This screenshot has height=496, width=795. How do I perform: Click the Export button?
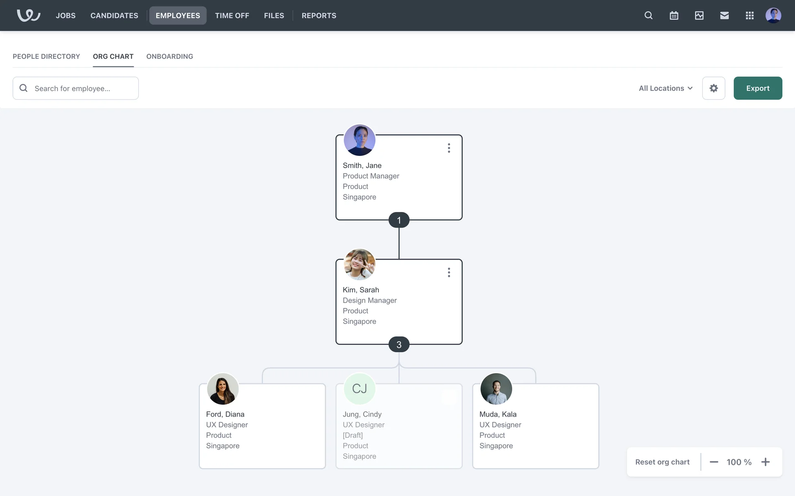click(757, 88)
